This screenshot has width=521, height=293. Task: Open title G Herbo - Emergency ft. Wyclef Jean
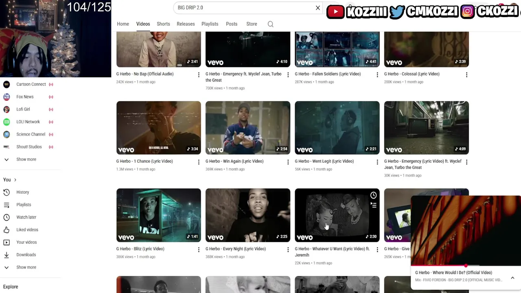(243, 77)
